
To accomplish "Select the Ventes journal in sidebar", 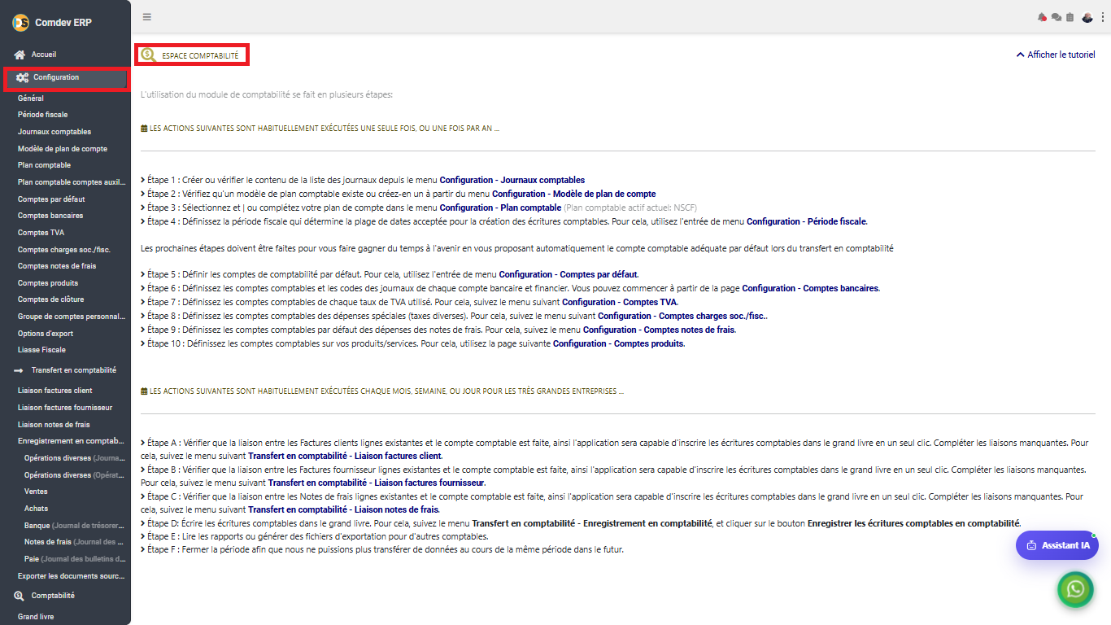I will pos(36,492).
